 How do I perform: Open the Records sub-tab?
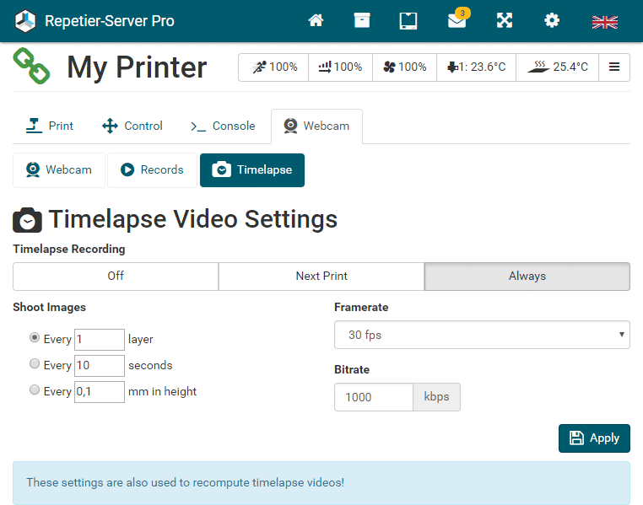[152, 170]
